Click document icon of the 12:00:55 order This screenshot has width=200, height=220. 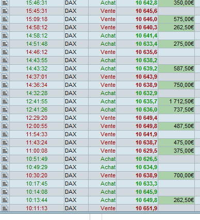tap(5, 126)
